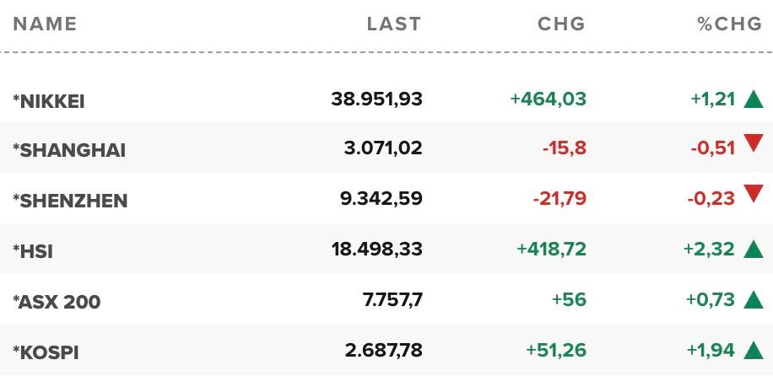The height and width of the screenshot is (376, 773).
Task: Click SHANGHAI change value -15,8
Action: 565,148
